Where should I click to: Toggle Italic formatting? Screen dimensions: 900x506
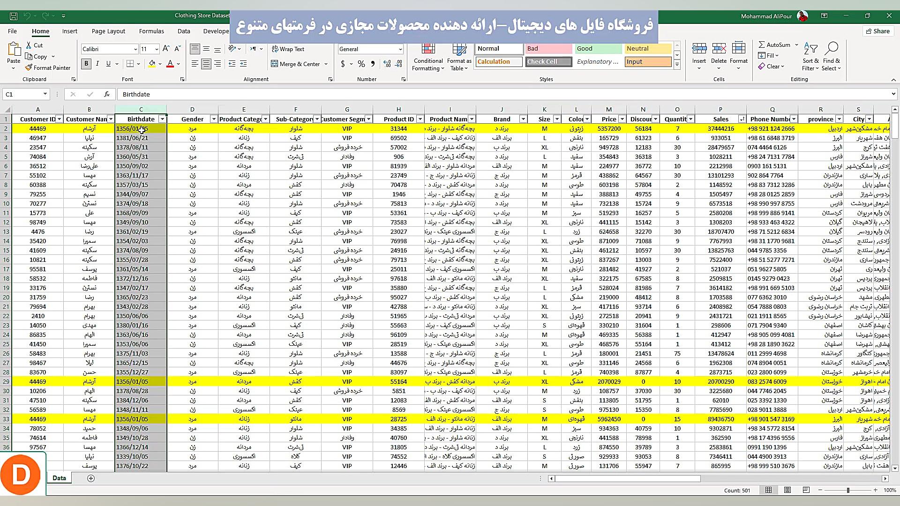click(97, 64)
